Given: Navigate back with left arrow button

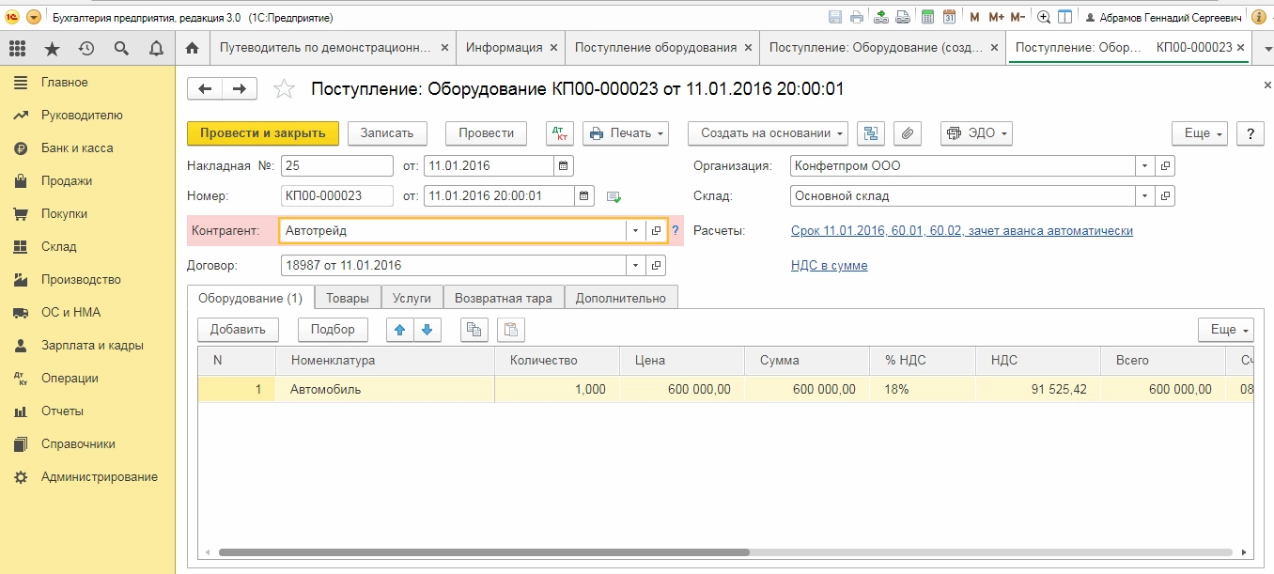Looking at the screenshot, I should click(206, 88).
